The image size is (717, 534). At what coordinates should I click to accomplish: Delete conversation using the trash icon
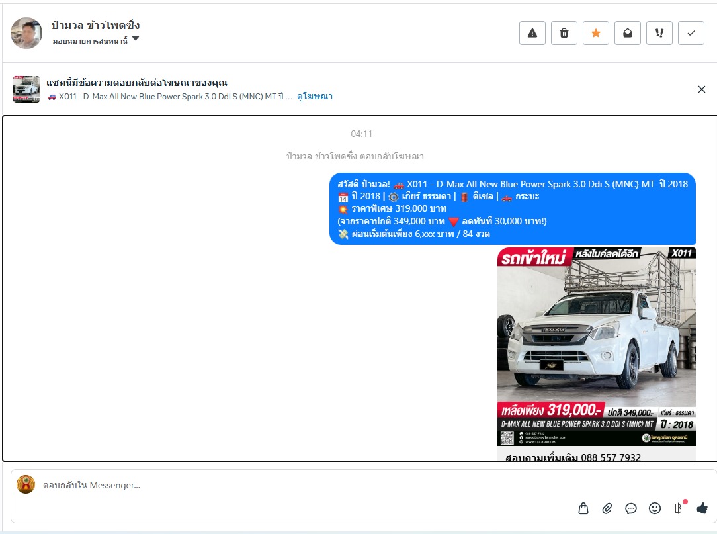tap(564, 33)
